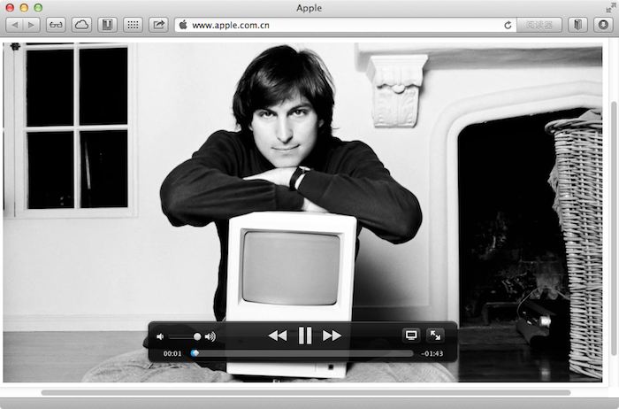The width and height of the screenshot is (619, 409).
Task: Open Reading List glasses icon
Action: (x=56, y=26)
